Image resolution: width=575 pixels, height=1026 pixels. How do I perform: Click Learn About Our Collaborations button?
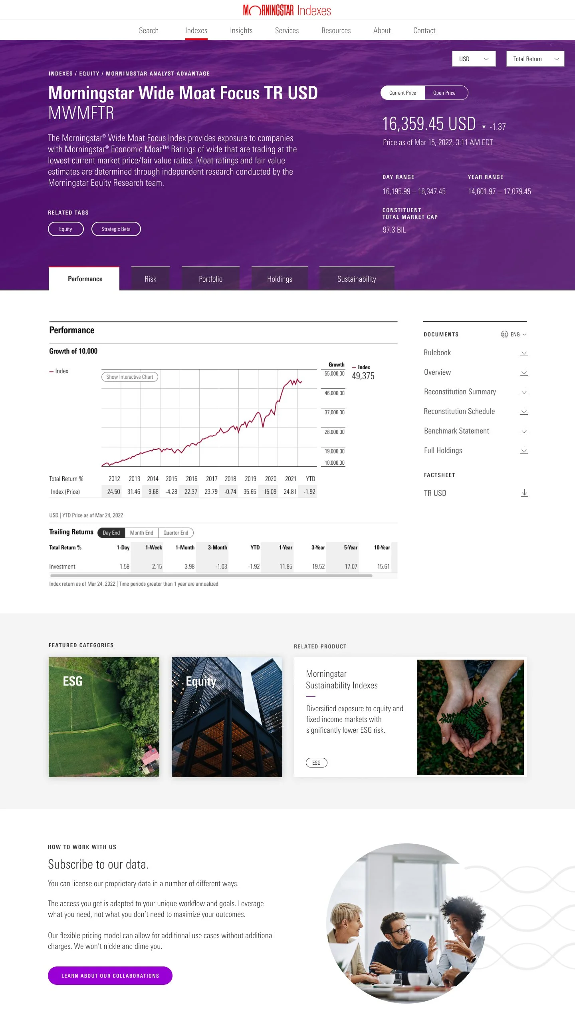(x=110, y=976)
